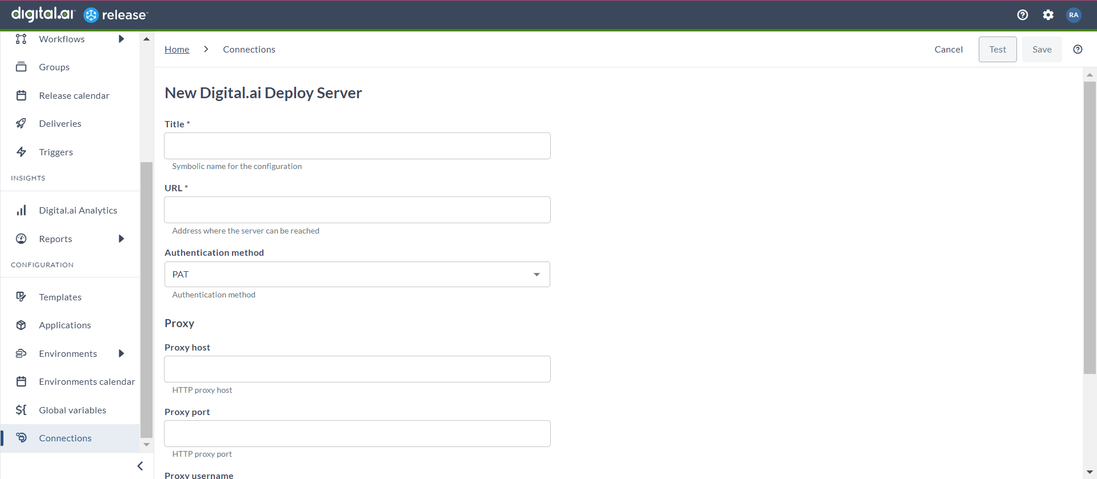Open the RA user avatar menu

[x=1074, y=15]
